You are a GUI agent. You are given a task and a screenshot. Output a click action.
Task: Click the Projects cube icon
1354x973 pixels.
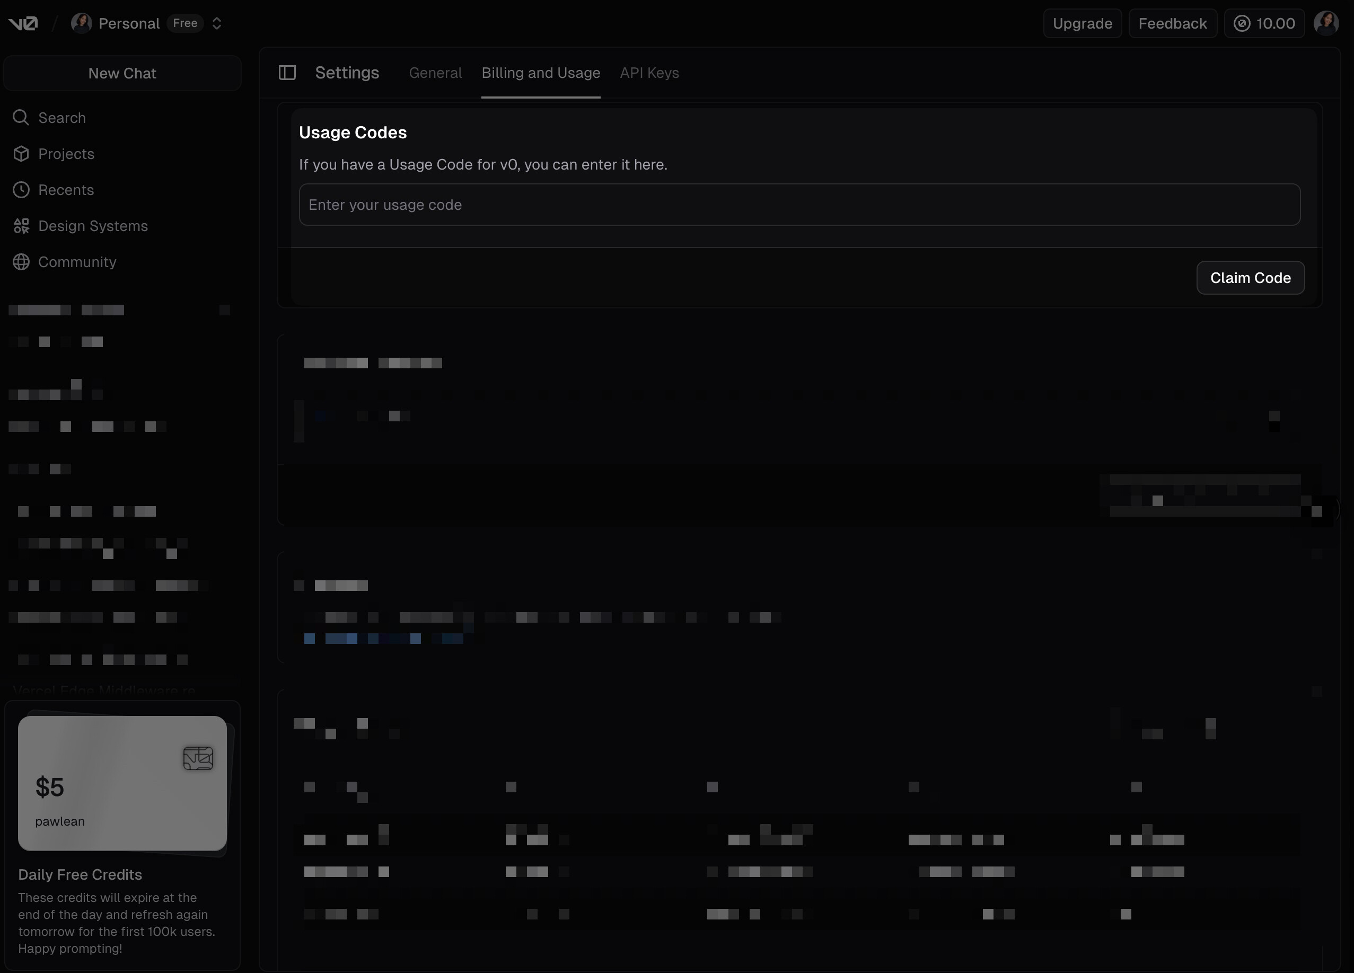21,154
